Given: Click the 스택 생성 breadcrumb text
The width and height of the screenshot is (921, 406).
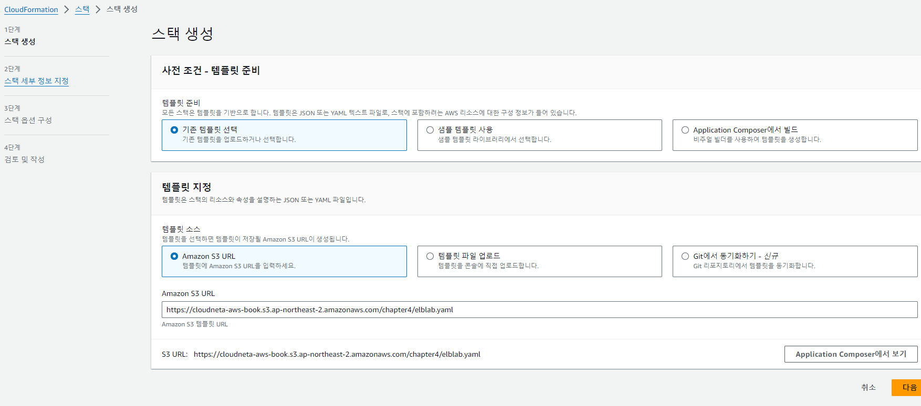Looking at the screenshot, I should pyautogui.click(x=122, y=9).
